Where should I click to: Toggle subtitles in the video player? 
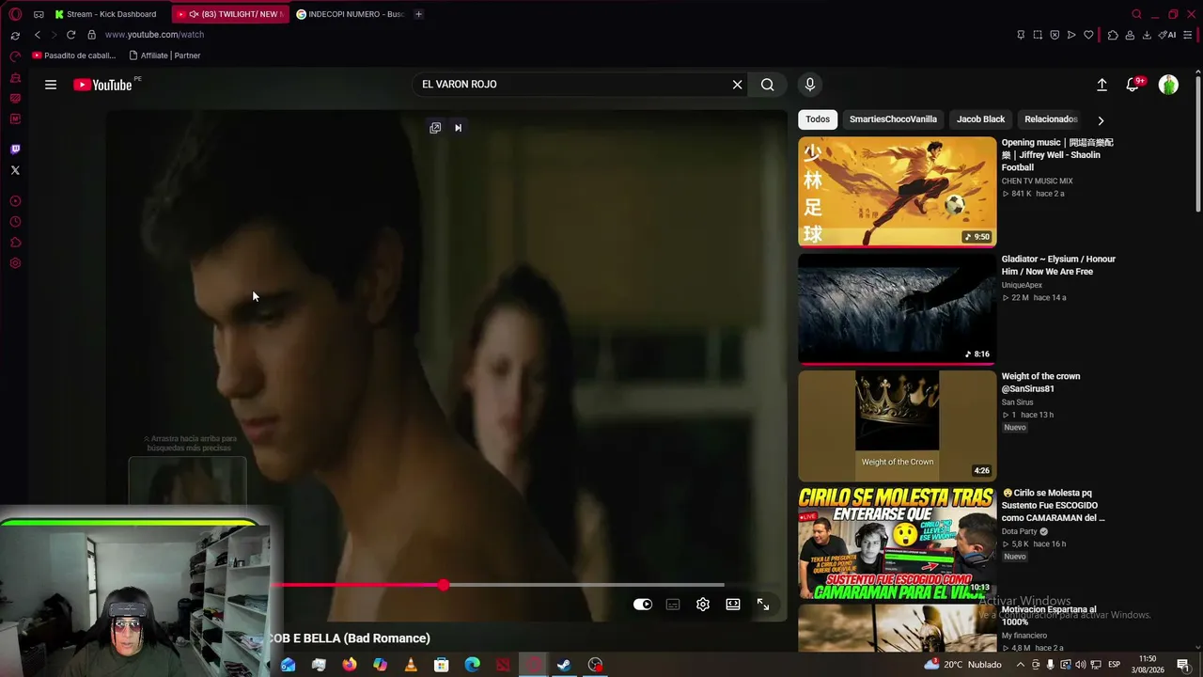(x=673, y=605)
